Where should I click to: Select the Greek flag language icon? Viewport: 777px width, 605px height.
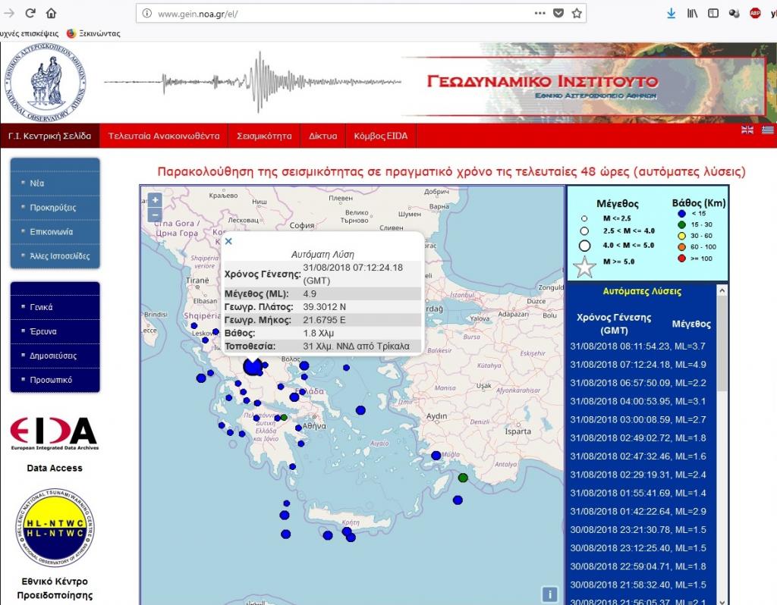click(768, 130)
